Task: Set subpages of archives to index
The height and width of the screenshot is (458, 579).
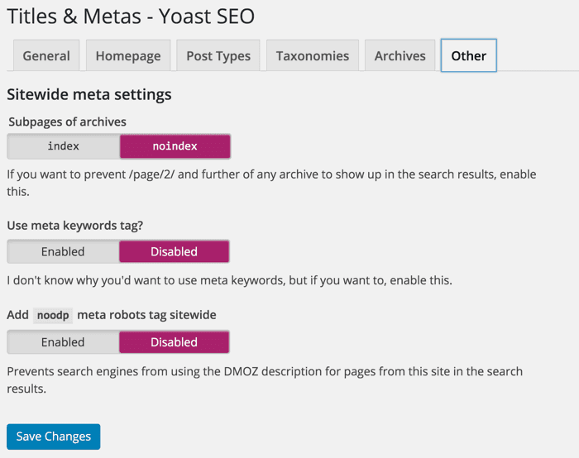Action: 64,146
